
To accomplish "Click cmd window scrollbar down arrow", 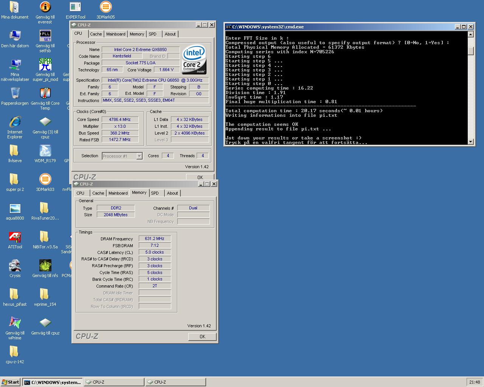I will (x=471, y=142).
